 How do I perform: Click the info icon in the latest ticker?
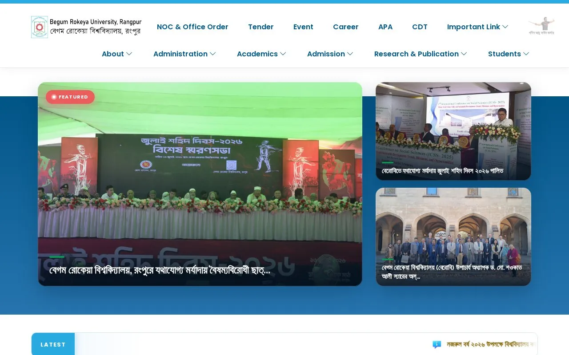[437, 344]
